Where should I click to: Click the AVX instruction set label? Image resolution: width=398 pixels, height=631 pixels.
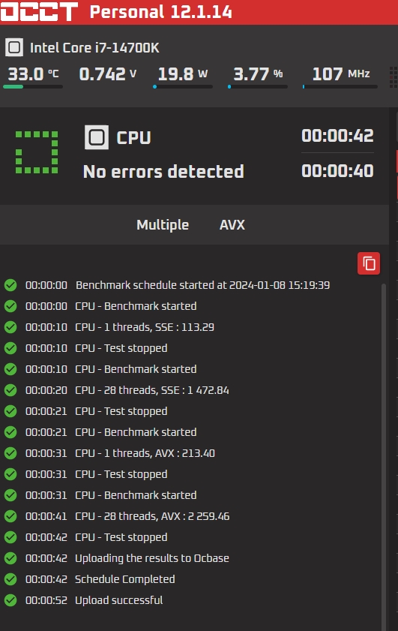[232, 224]
